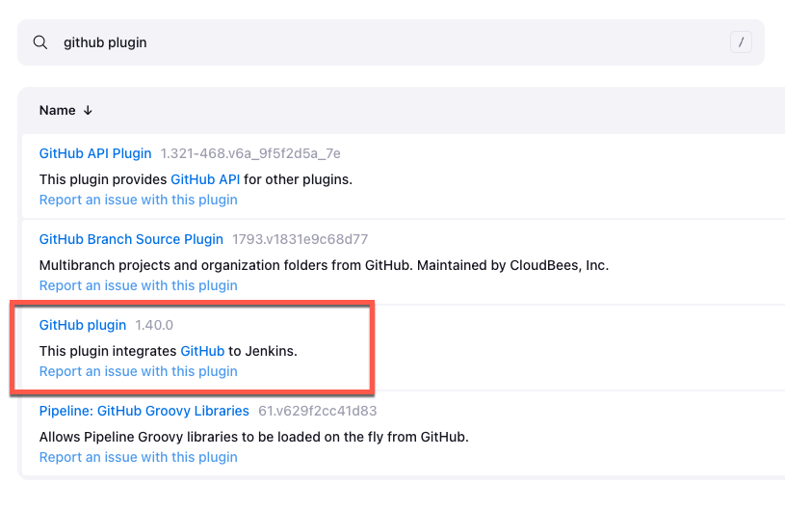785x511 pixels.
Task: Toggle the sort arrow next to Name
Action: click(88, 111)
